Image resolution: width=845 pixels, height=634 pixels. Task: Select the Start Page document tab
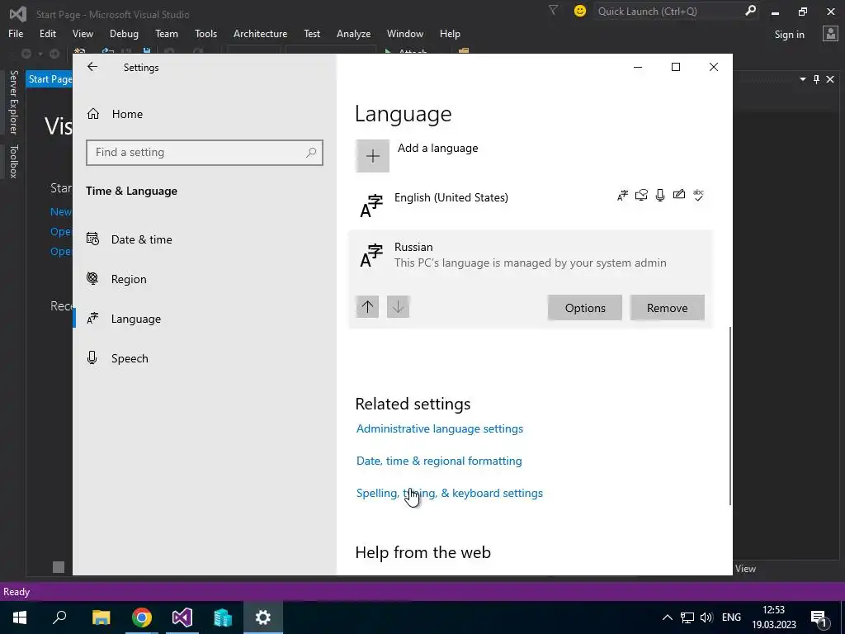pos(50,79)
